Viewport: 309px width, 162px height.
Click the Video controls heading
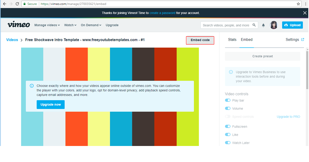tap(237, 94)
